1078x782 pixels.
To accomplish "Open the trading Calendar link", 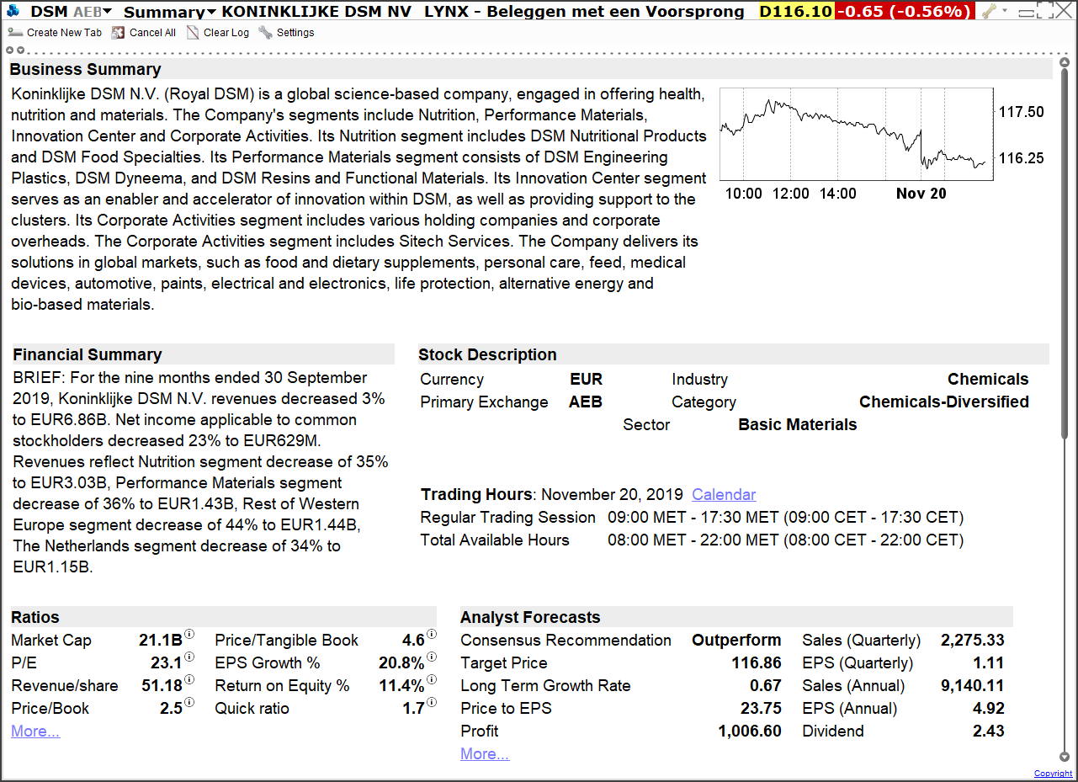I will coord(724,494).
